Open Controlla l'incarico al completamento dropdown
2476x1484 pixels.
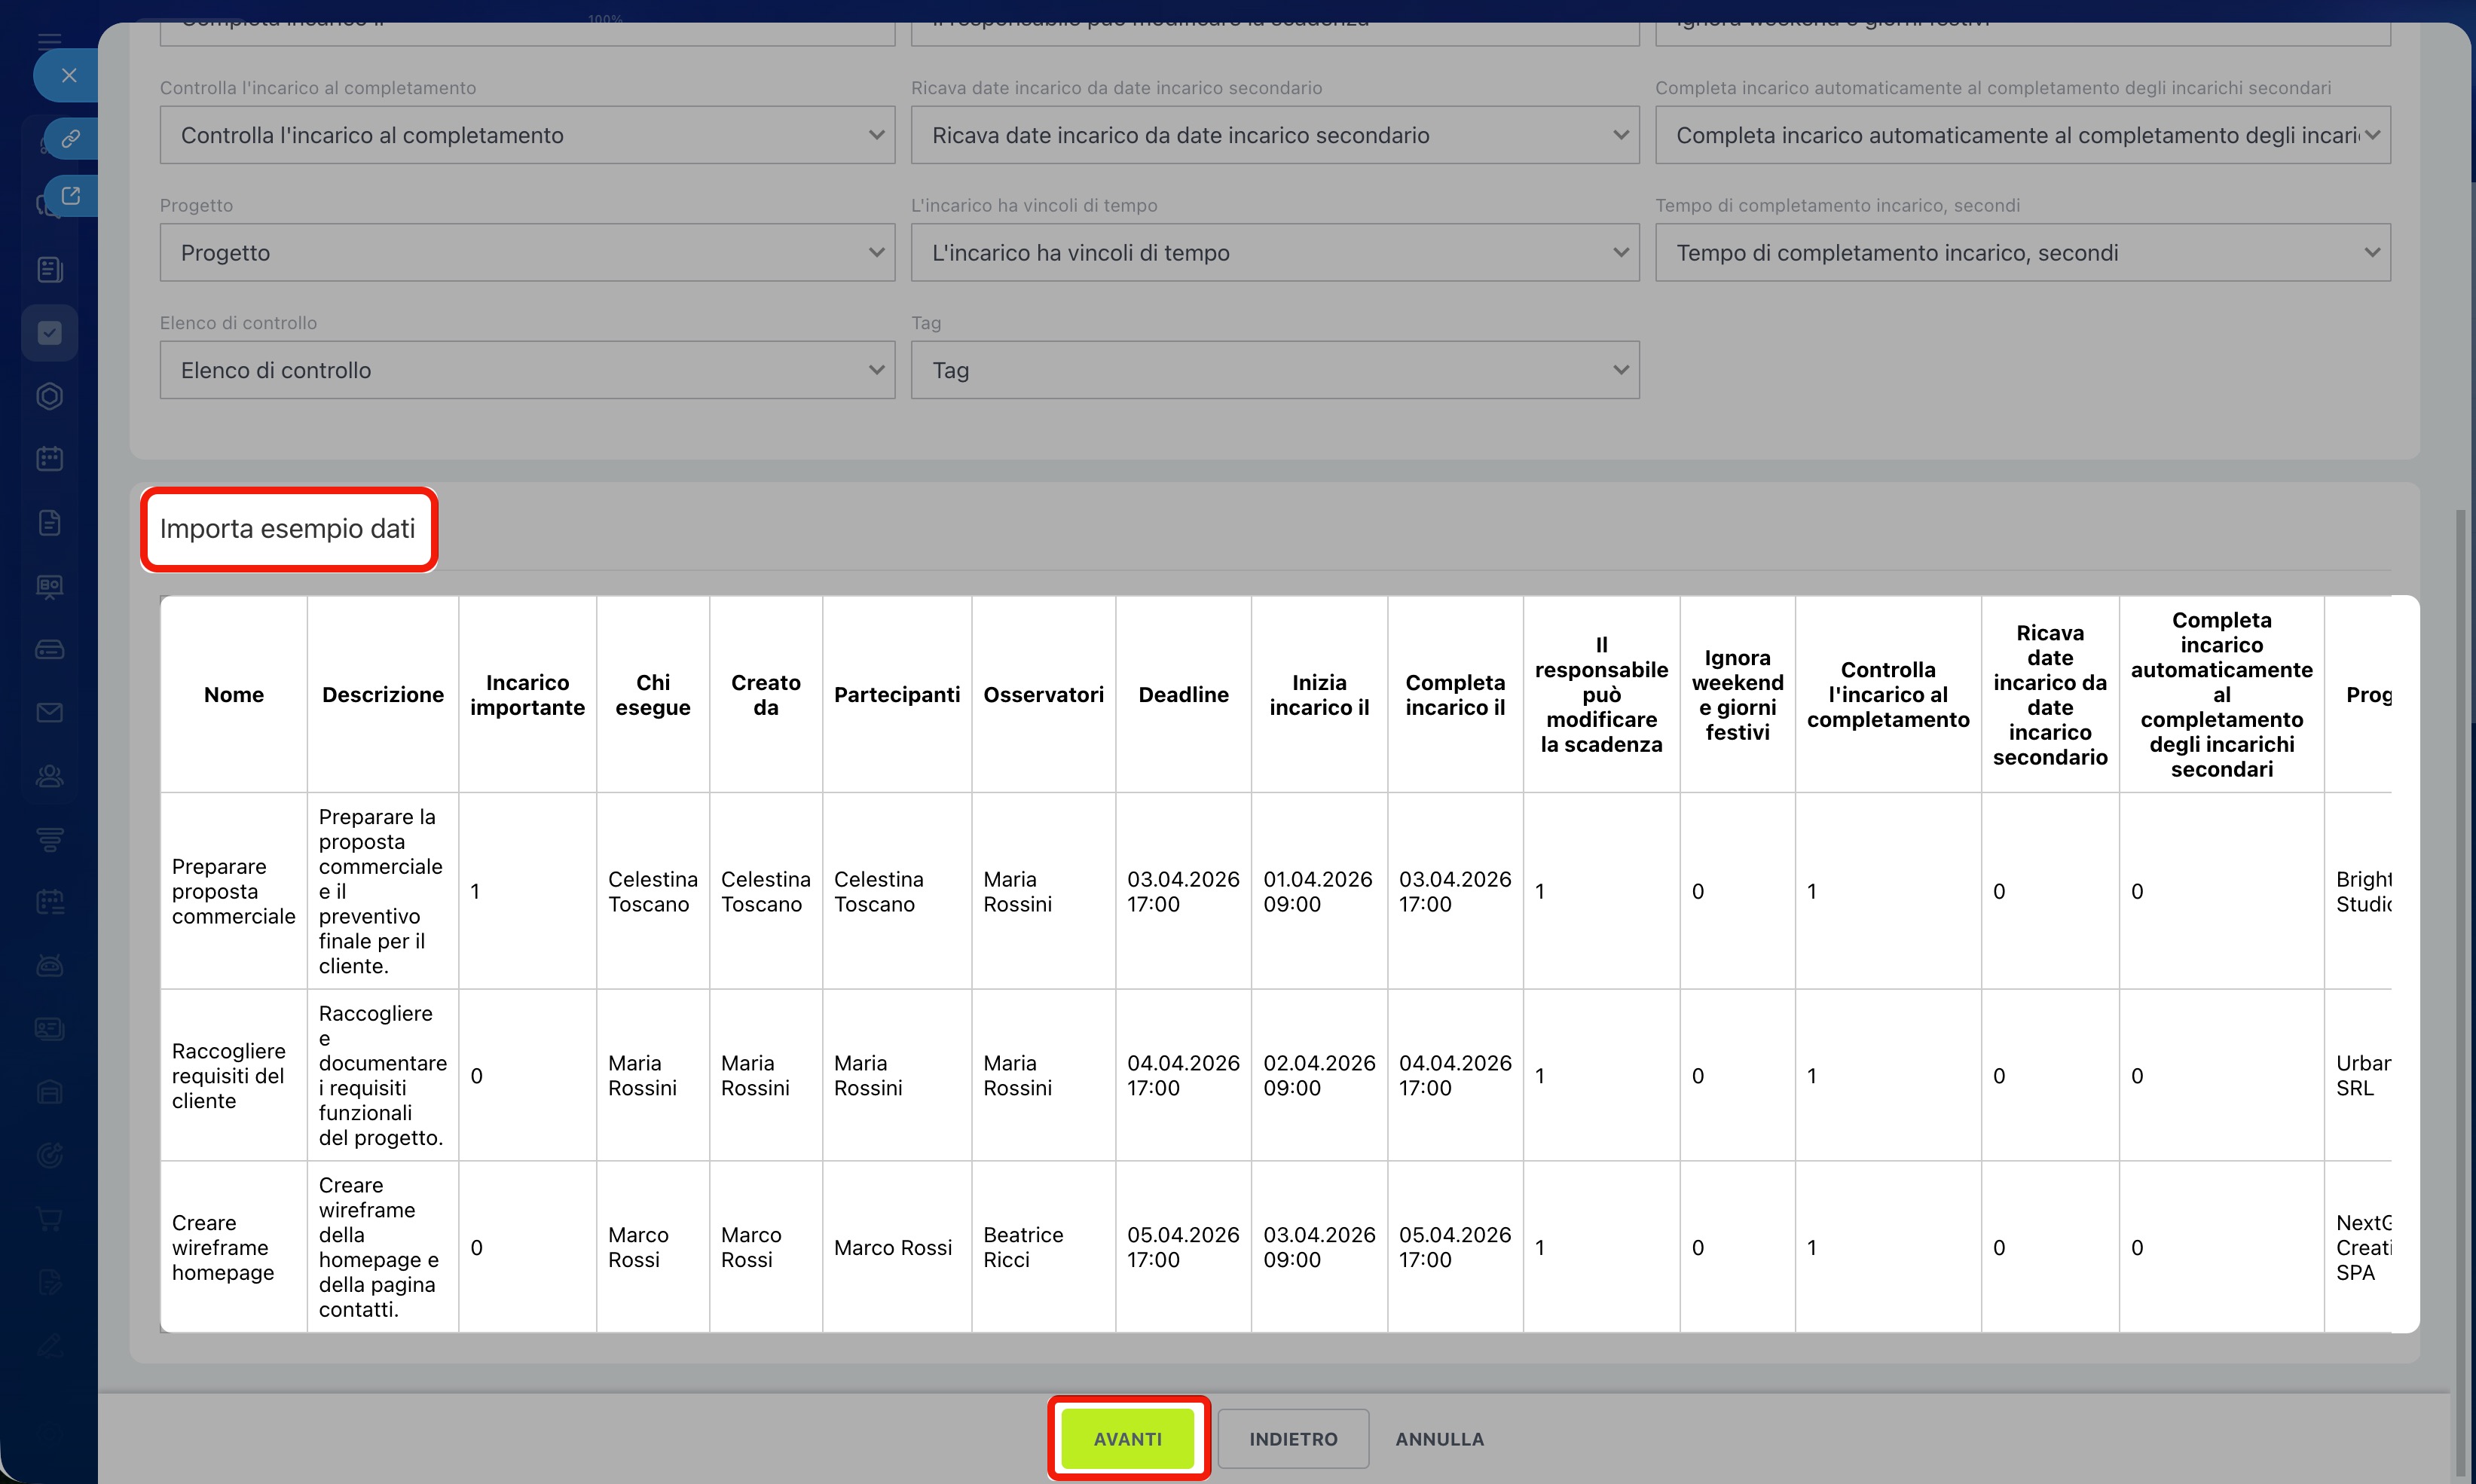(x=527, y=135)
